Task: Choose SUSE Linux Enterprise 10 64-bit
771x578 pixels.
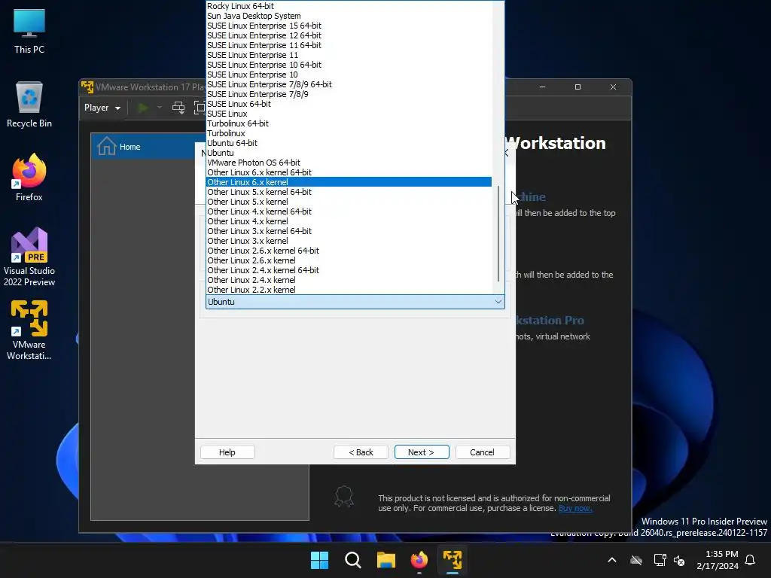Action: point(349,65)
